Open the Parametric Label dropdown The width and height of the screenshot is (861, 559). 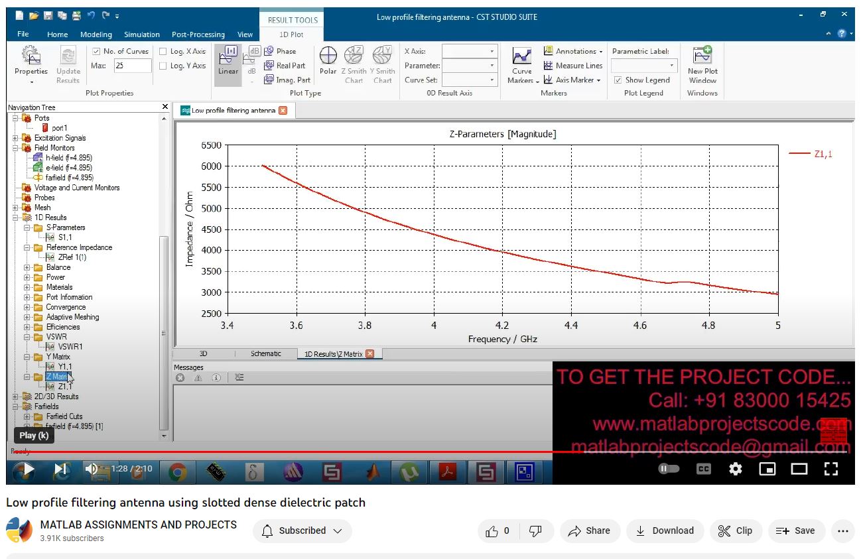click(x=643, y=66)
